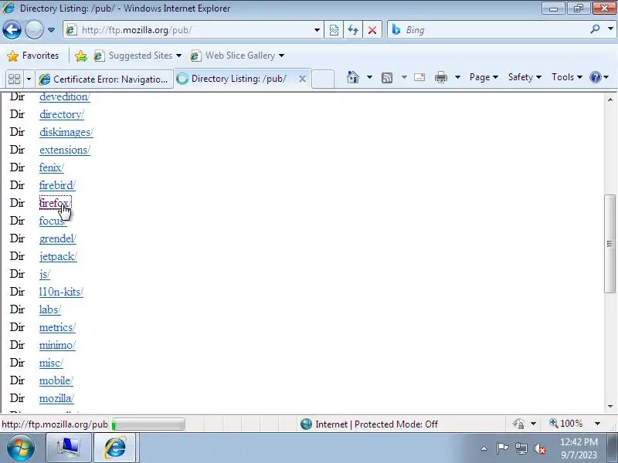
Task: Open the zoom level dropdown arrow
Action: 597,424
